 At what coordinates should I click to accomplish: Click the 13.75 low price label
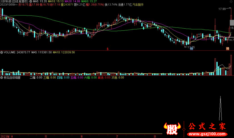tap(191, 47)
